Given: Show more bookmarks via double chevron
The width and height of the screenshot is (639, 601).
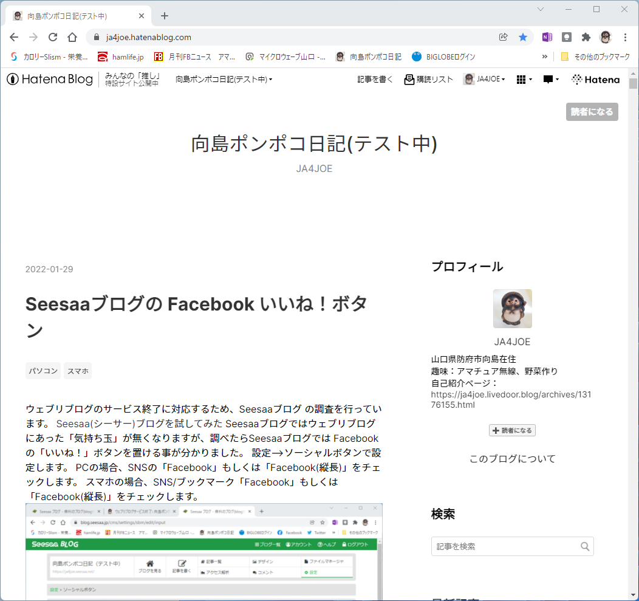Looking at the screenshot, I should tap(544, 57).
